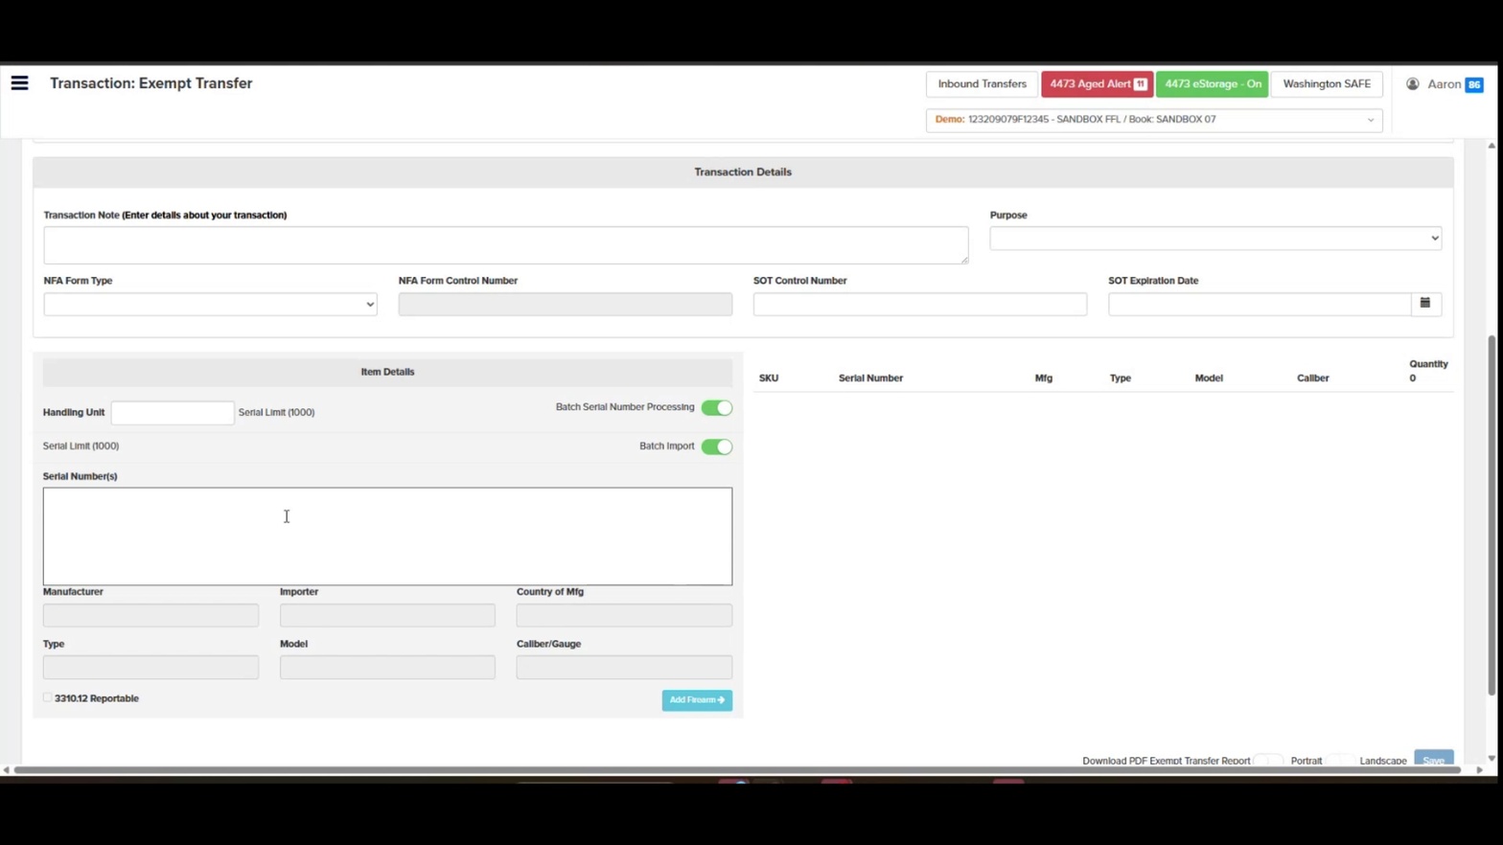The height and width of the screenshot is (845, 1503).
Task: Focus the Transaction Note text area
Action: pos(506,245)
